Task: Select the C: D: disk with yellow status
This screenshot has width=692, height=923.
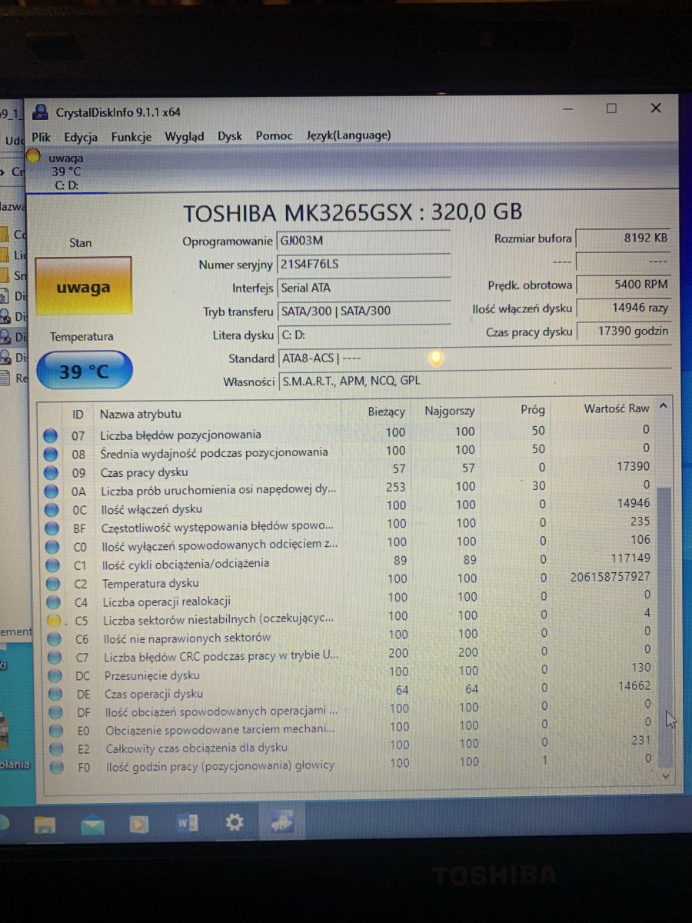Action: pos(65,170)
